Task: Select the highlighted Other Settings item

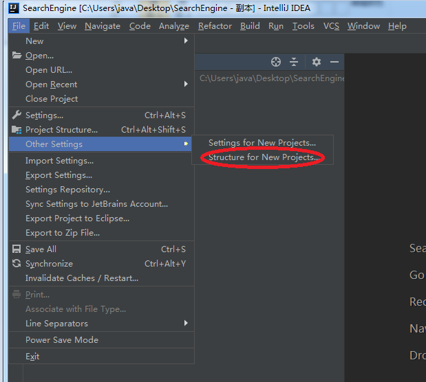Action: tap(100, 144)
